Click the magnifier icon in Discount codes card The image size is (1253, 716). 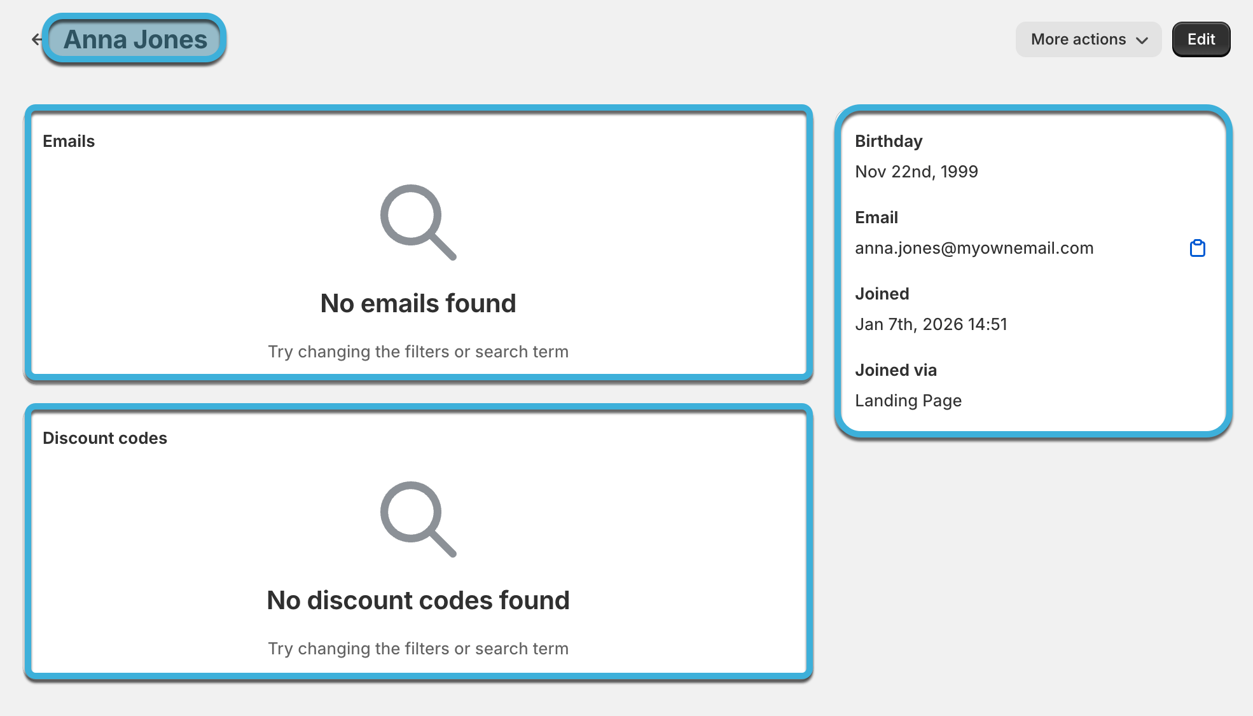[418, 519]
